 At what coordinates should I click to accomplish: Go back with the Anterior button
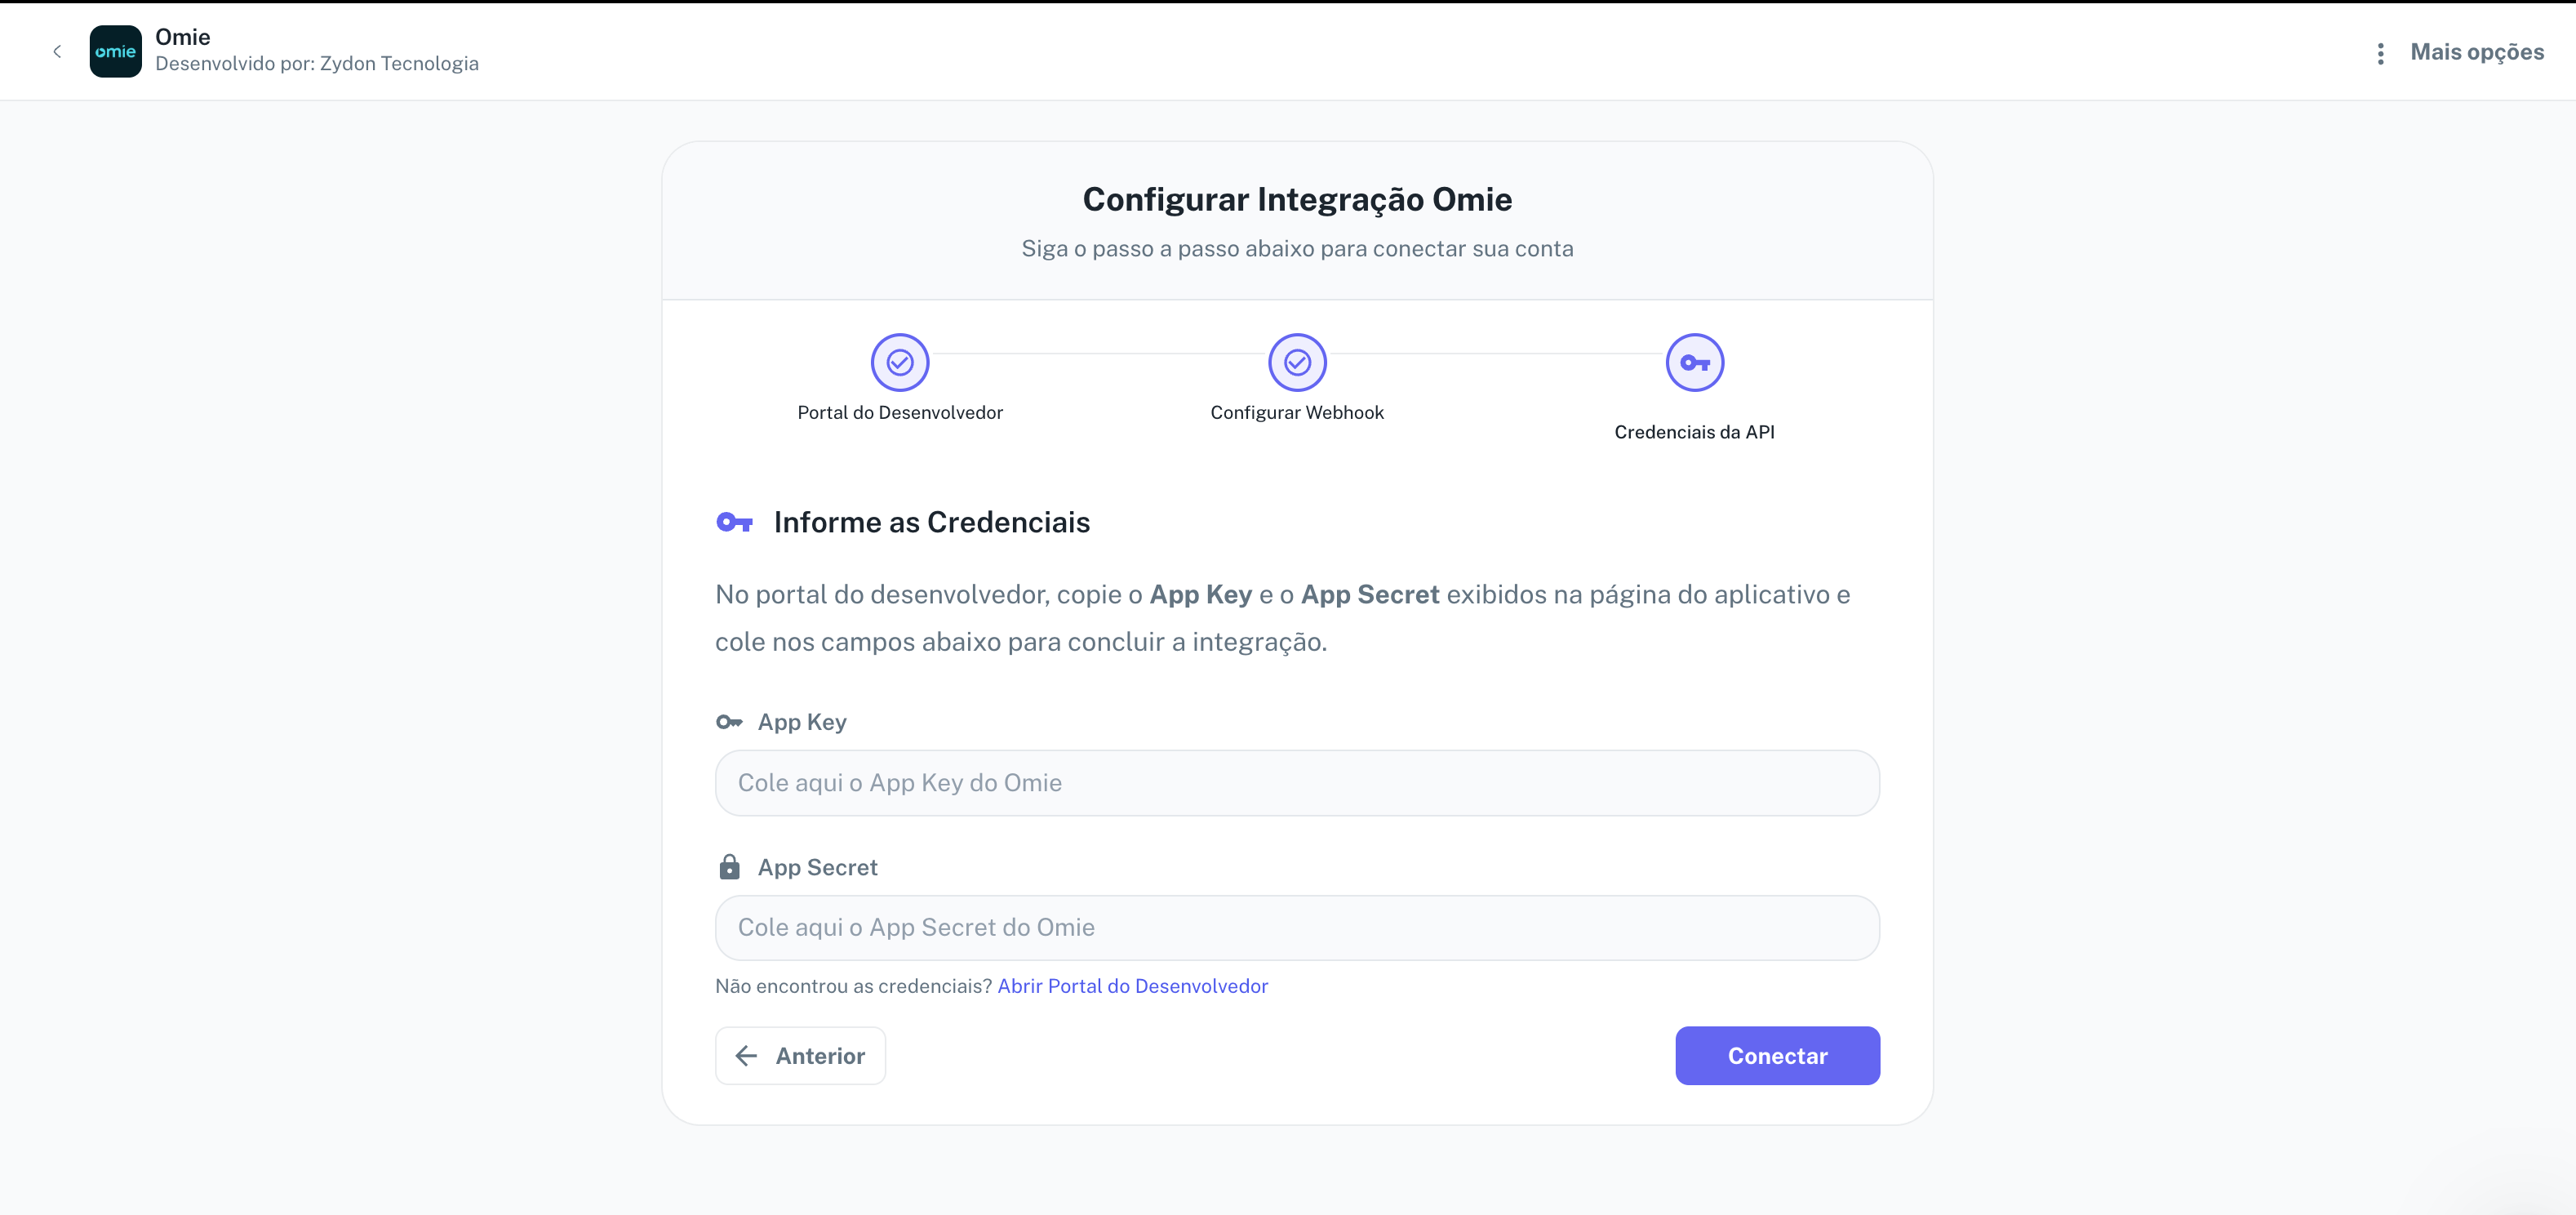click(x=800, y=1056)
